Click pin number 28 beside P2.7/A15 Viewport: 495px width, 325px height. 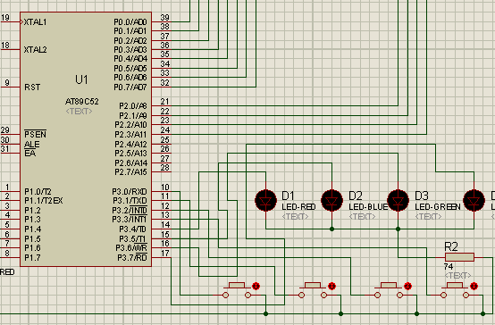pyautogui.click(x=164, y=168)
